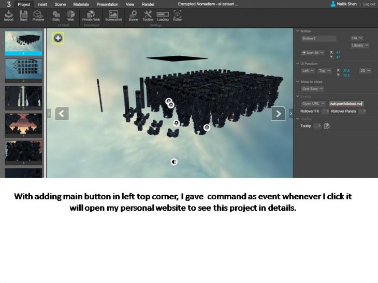Click the Log out link

pyautogui.click(x=369, y=4)
